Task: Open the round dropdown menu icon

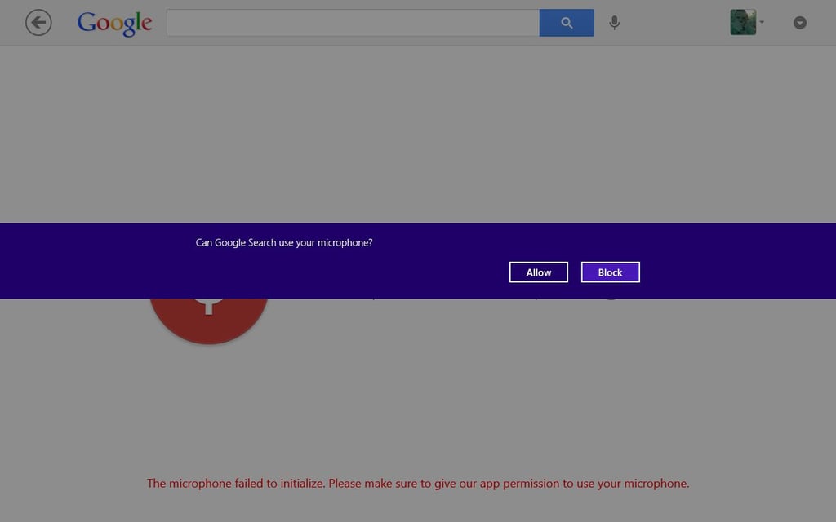Action: pos(800,23)
